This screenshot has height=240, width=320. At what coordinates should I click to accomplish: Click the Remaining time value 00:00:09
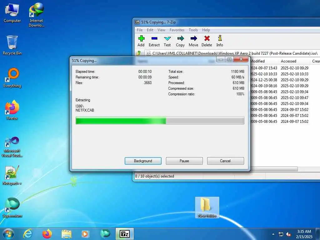(145, 77)
